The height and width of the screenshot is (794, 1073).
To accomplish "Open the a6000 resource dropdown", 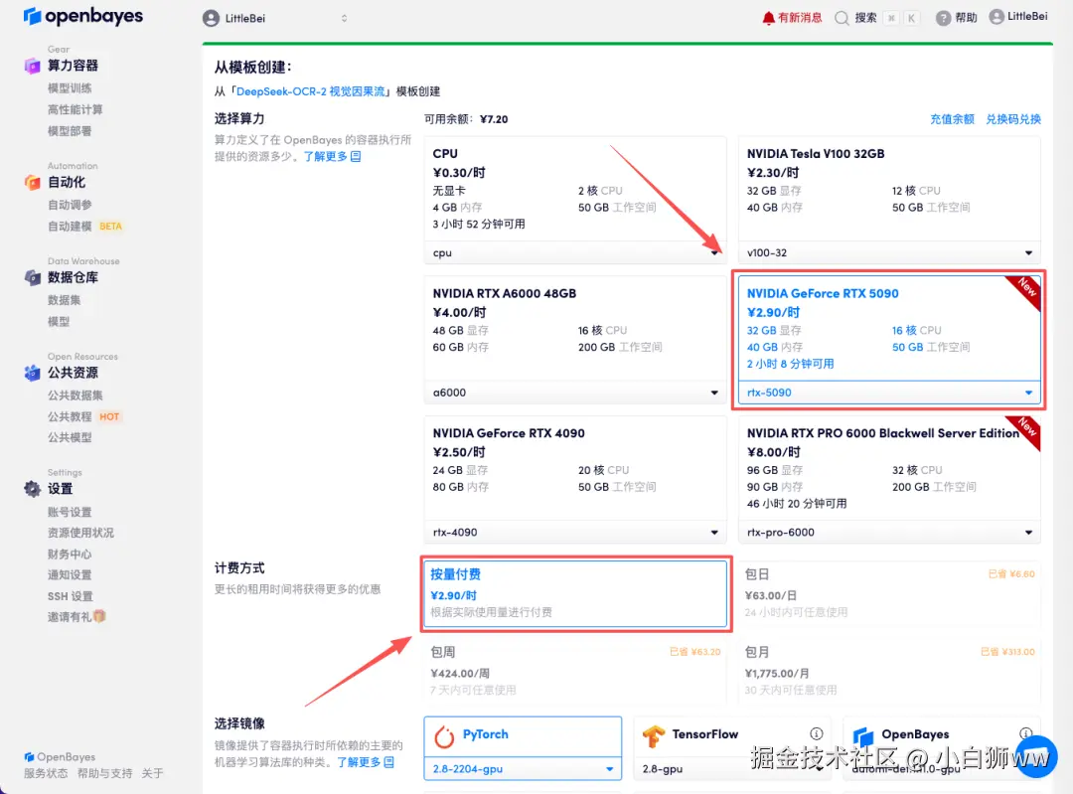I will (x=575, y=393).
